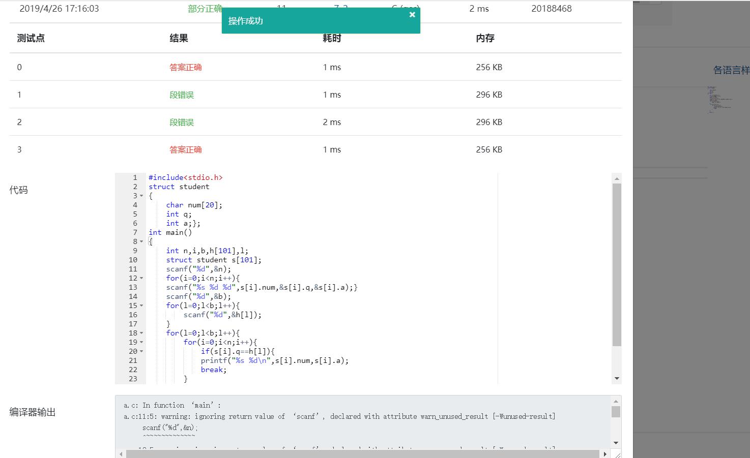Click 答案正确 result for test point 3
This screenshot has height=458, width=750.
(x=186, y=149)
